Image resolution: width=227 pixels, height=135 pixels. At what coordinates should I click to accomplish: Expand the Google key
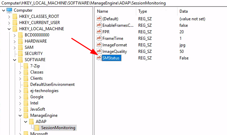(20, 97)
